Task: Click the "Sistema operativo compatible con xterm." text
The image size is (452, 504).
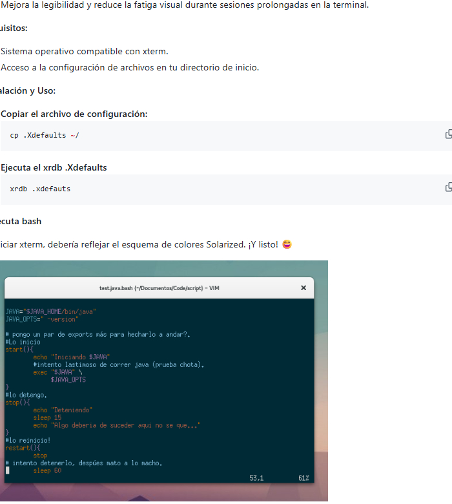Action: (x=84, y=51)
